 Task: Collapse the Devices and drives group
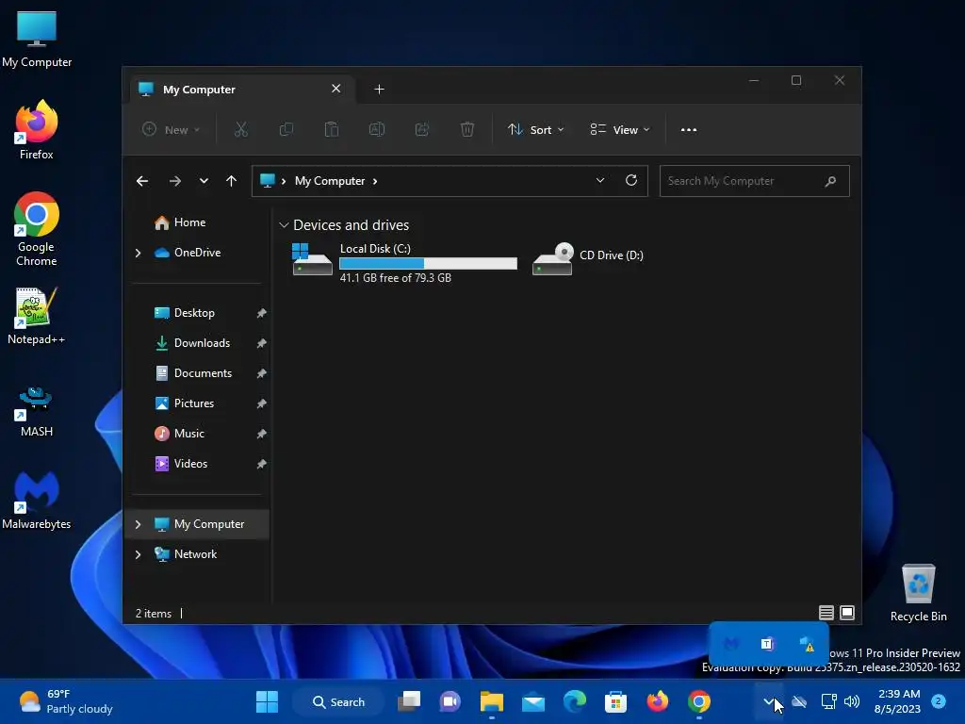click(284, 225)
